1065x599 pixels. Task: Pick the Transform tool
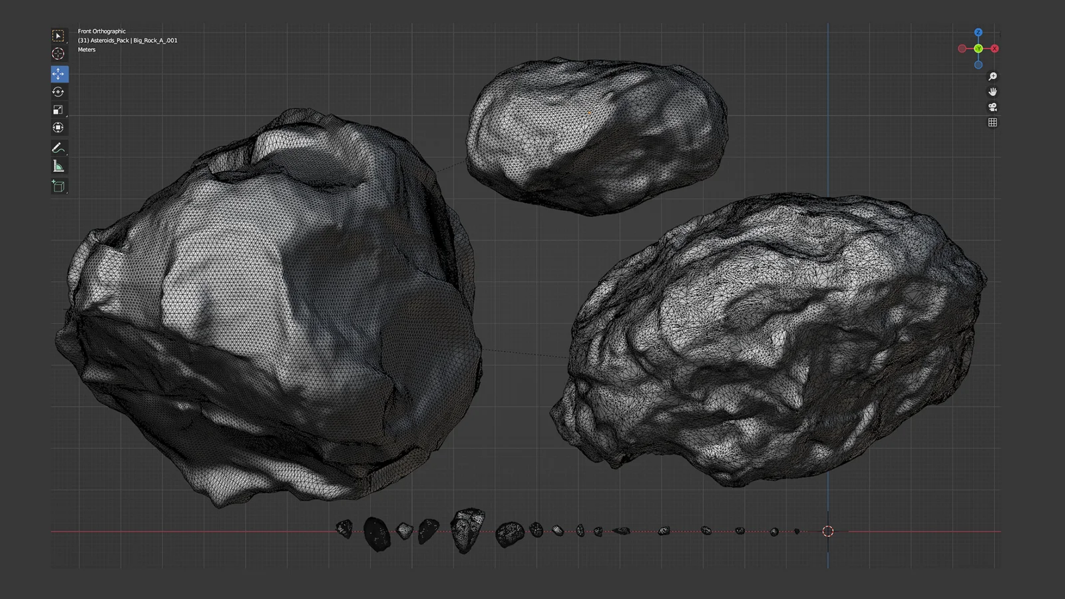click(x=59, y=126)
